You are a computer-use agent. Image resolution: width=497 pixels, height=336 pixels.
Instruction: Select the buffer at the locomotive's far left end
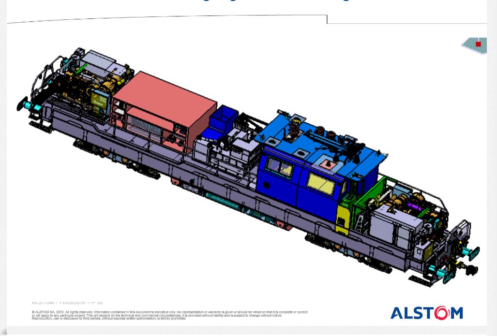[x=22, y=103]
